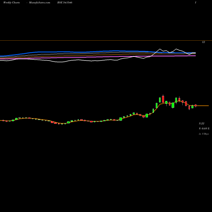Click the 'V: 0.09 X' volume text
The height and width of the screenshot is (212, 212).
(x=204, y=128)
